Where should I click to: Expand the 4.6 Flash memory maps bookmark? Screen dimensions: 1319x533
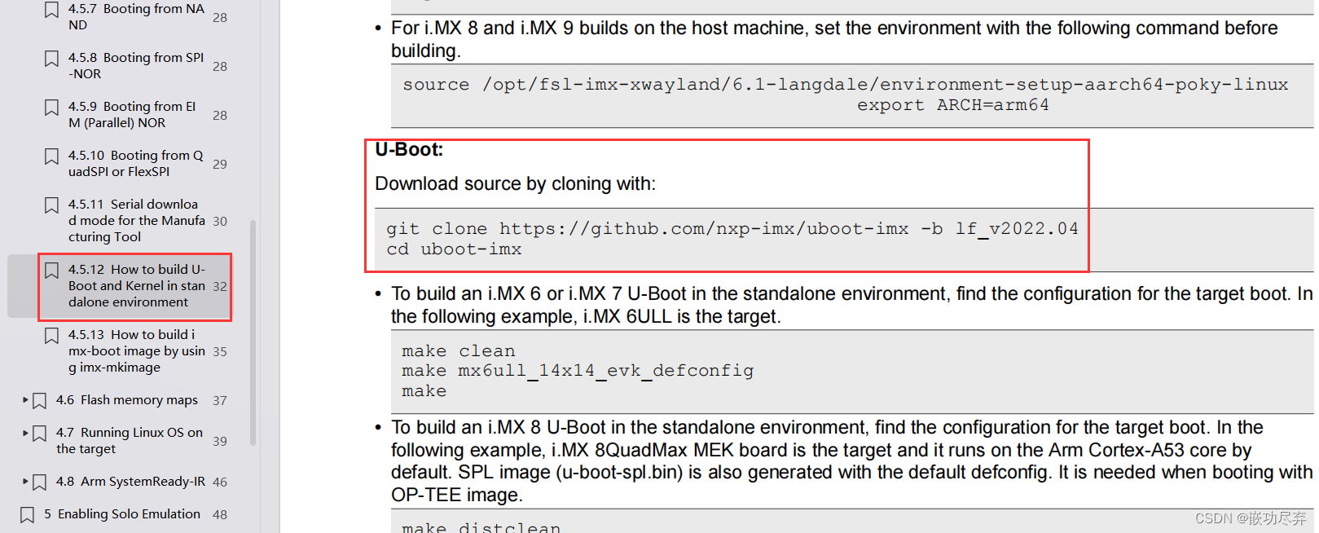point(24,400)
